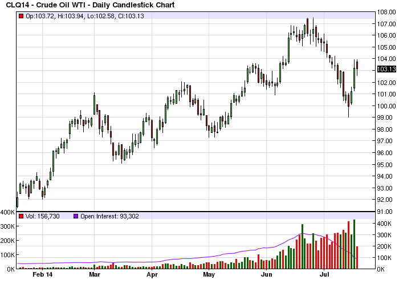This screenshot has height=292, width=399.
Task: Click the 'Open Interest: 93,302' label
Action: click(x=109, y=216)
